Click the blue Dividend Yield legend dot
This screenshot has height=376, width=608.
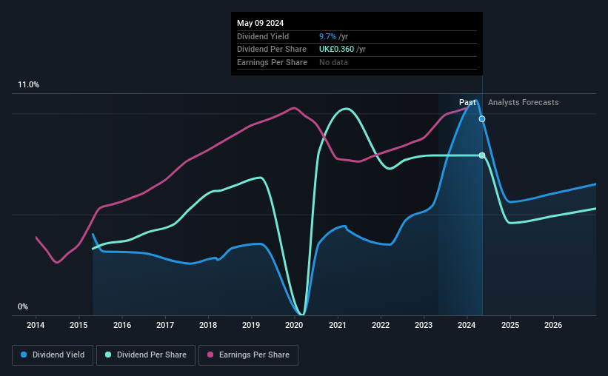pos(24,355)
